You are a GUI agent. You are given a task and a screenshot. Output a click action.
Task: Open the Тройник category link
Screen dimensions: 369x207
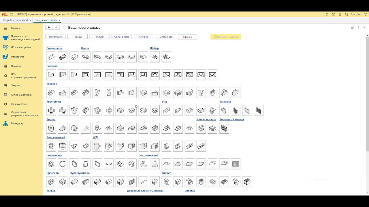tap(52, 84)
